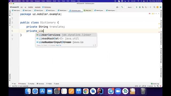Open the Navigate menu
The image size is (171, 96).
point(37,1)
